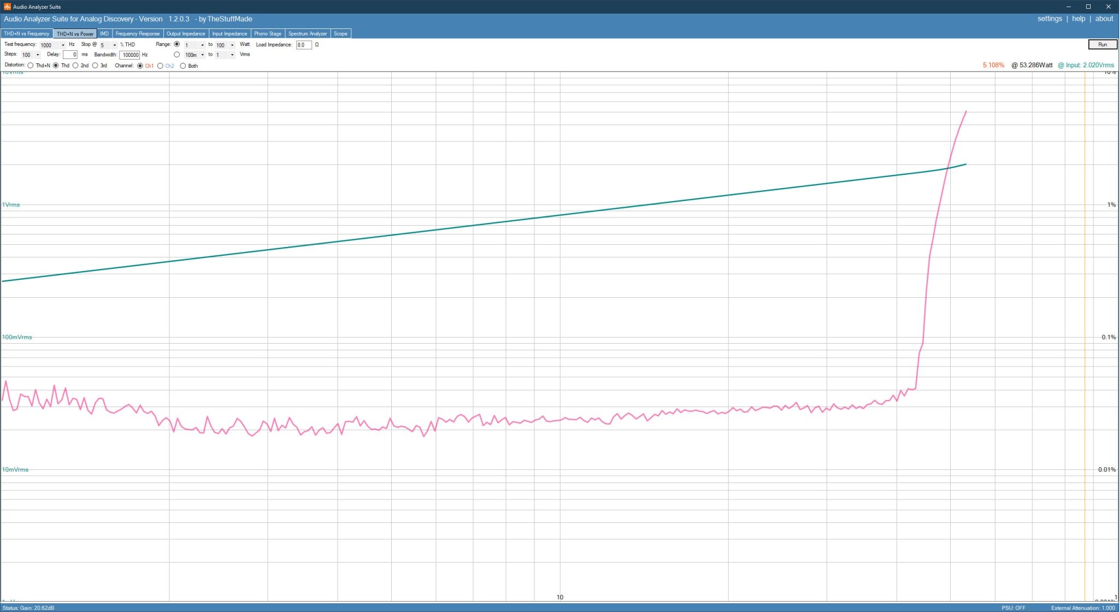Viewport: 1119px width, 612px height.
Task: Click the 1Vrms axis label
Action: pos(11,205)
